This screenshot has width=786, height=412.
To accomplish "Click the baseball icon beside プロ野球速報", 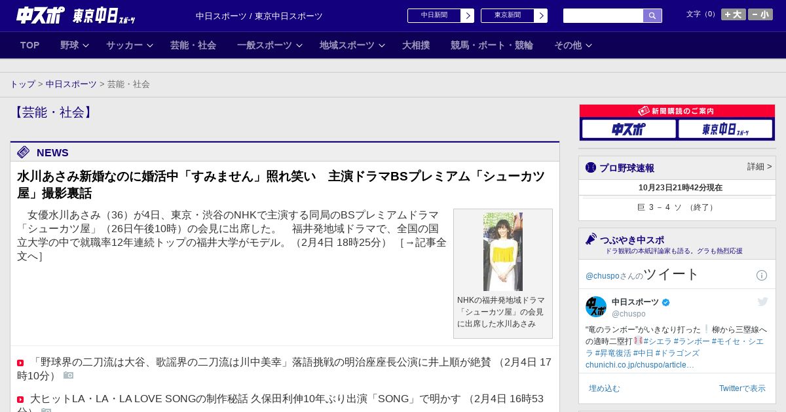I will point(591,167).
